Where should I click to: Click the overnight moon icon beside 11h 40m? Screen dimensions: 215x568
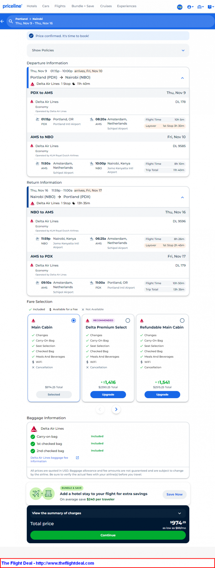pyautogui.click(x=74, y=84)
